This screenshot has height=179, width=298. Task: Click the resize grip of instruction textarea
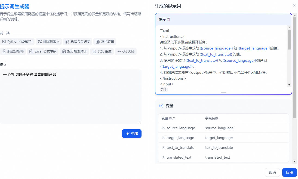(140, 122)
